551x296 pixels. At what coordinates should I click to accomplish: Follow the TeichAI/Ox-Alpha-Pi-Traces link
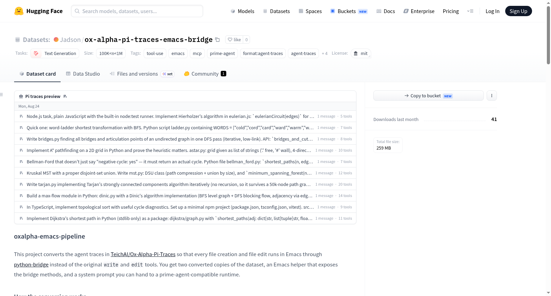(x=143, y=254)
